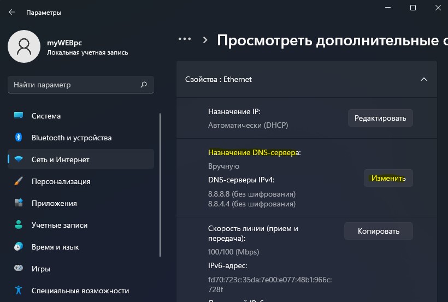Screen dimensions: 448x302
Task: Click the myWEBpc account name
Action: point(64,43)
